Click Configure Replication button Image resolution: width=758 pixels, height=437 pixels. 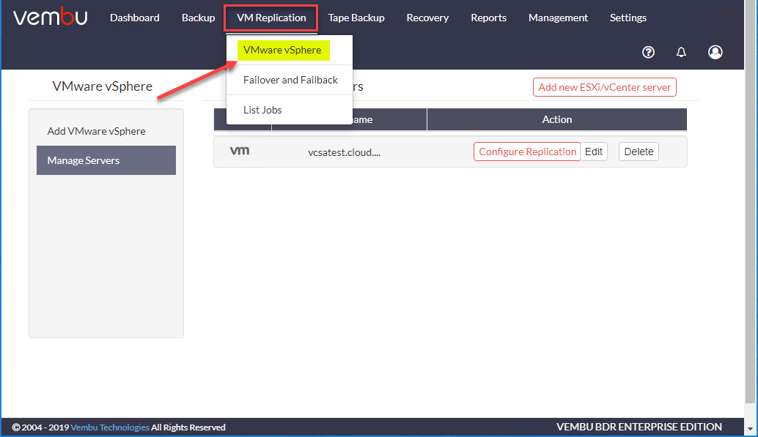point(527,152)
